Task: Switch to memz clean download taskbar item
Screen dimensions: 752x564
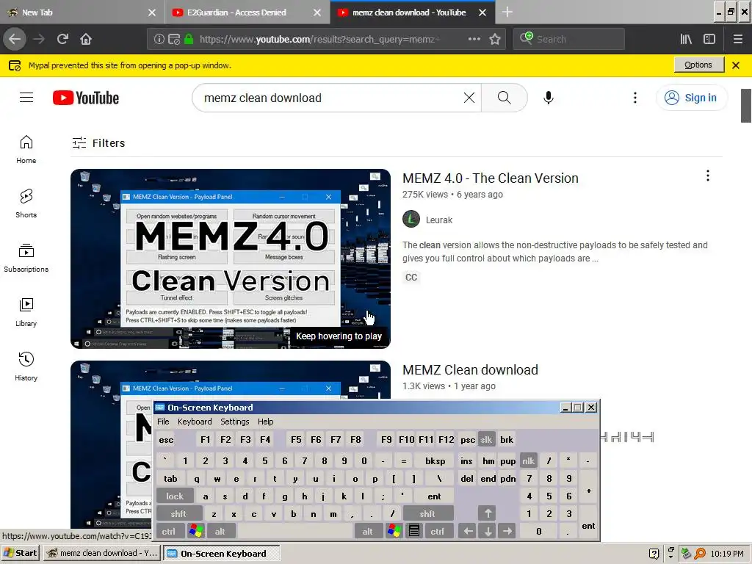Action: coord(102,553)
